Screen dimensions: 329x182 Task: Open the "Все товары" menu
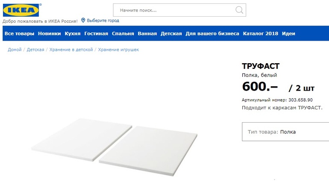pyautogui.click(x=19, y=34)
